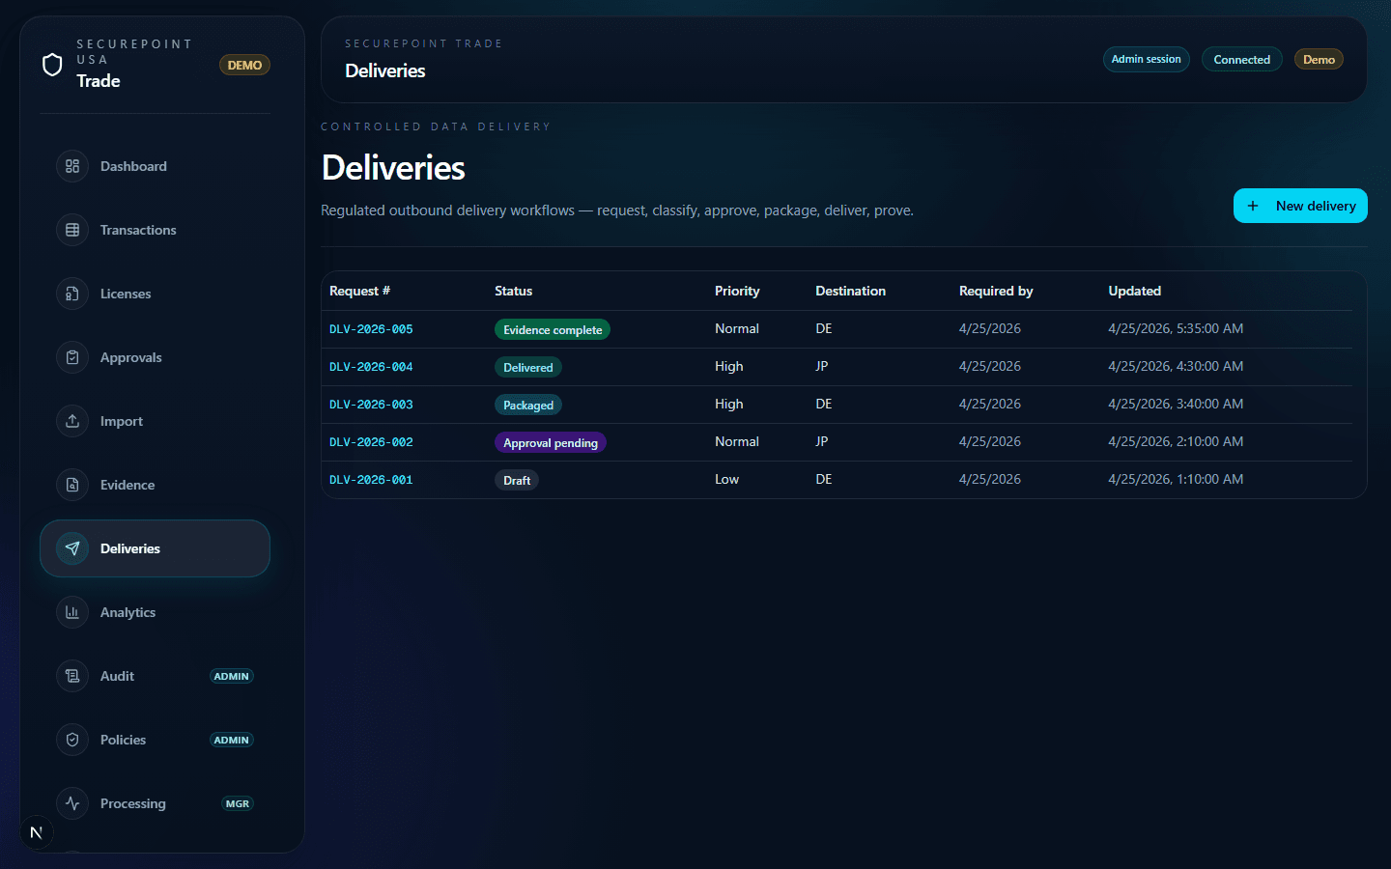Click the Approval pending status badge
1391x869 pixels.
pyautogui.click(x=551, y=442)
